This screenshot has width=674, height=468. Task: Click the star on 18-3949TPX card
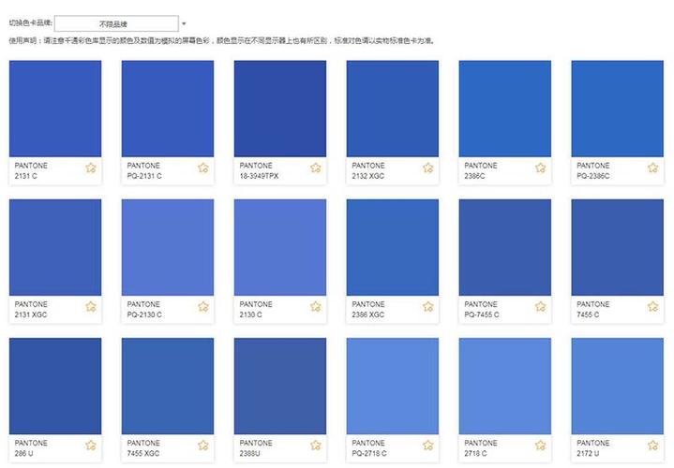pyautogui.click(x=316, y=168)
